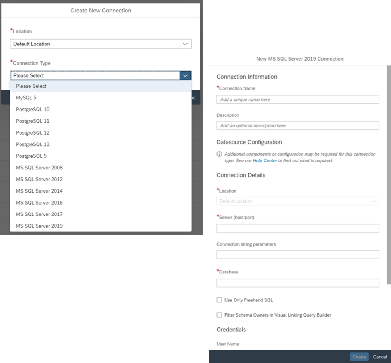Choose MS SQL Server 2019 option
This screenshot has height=363, width=391.
click(101, 226)
